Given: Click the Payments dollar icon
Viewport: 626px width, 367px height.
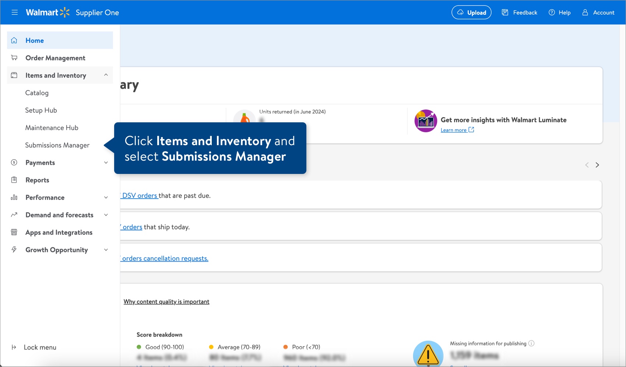Looking at the screenshot, I should 14,162.
